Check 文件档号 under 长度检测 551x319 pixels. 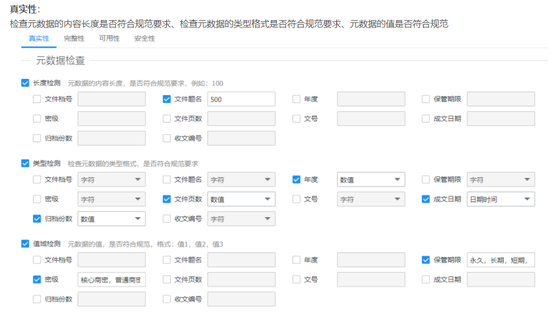(x=37, y=99)
